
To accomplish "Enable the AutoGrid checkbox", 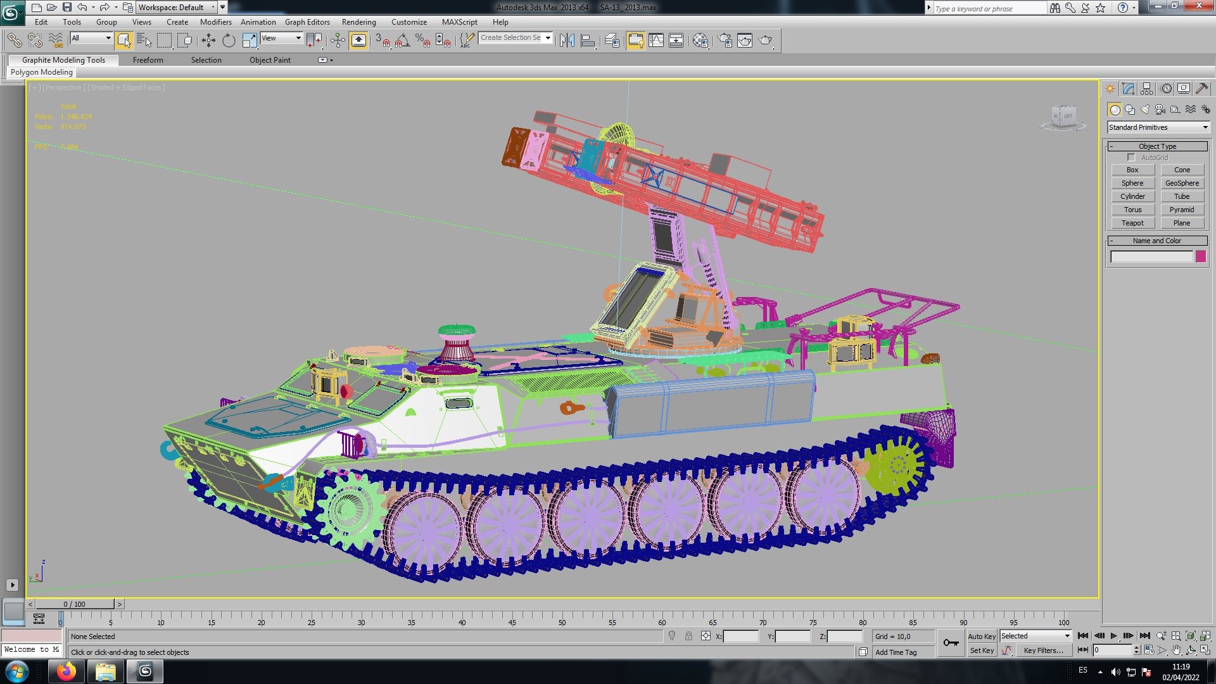I will pyautogui.click(x=1131, y=158).
